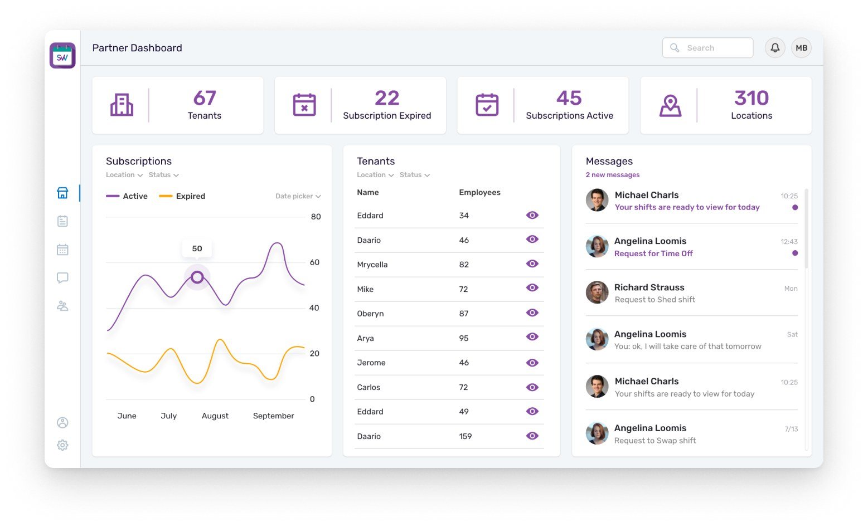Open Angelina Loomis Time Off request

692,247
